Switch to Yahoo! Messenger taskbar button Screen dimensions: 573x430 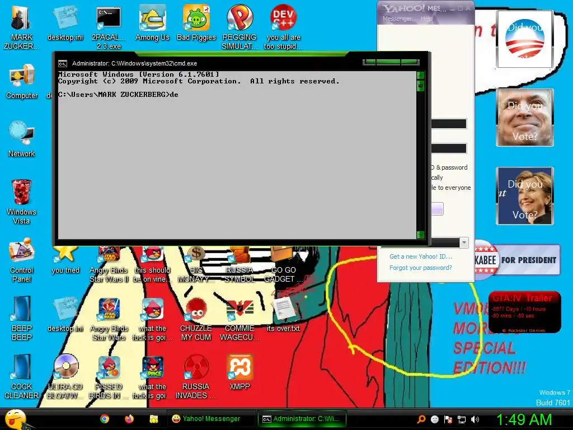point(211,419)
